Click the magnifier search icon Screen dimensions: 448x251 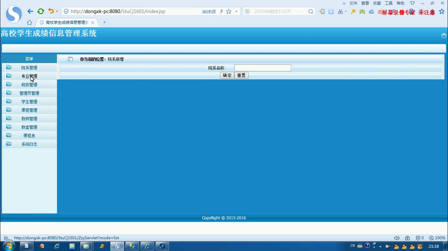click(310, 12)
